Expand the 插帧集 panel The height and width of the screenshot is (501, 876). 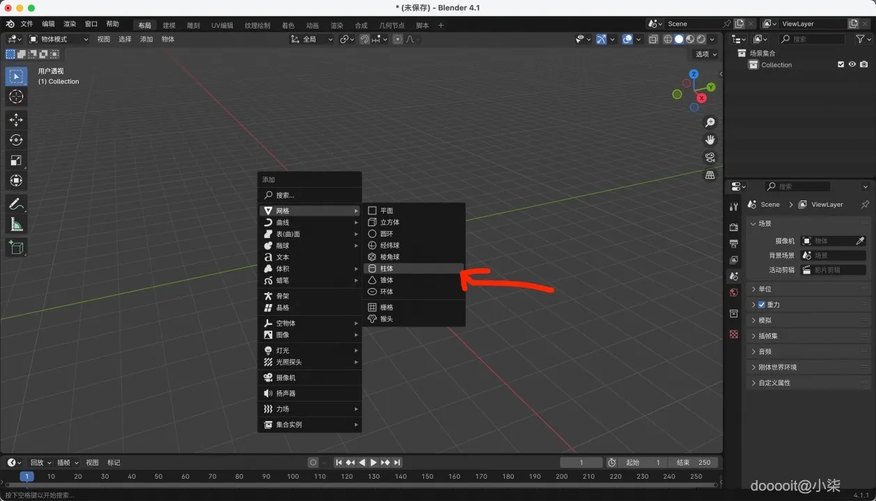coord(808,336)
